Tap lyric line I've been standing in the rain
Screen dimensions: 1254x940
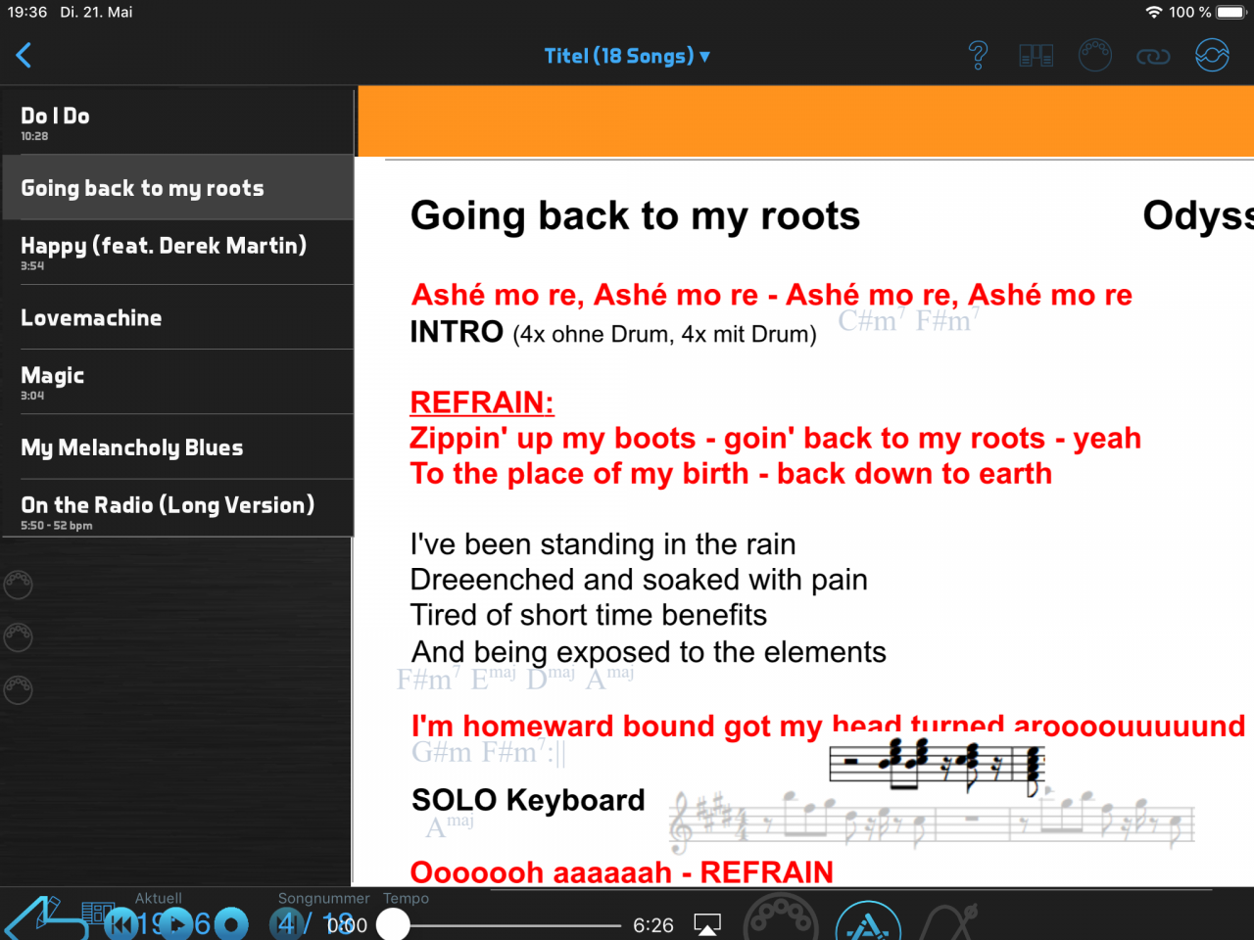pyautogui.click(x=603, y=544)
